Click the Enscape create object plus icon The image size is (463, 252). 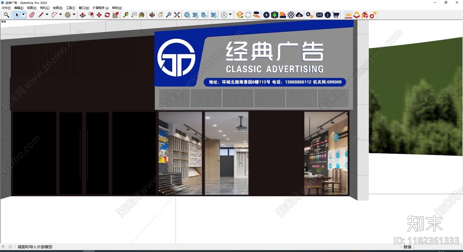click(267, 15)
